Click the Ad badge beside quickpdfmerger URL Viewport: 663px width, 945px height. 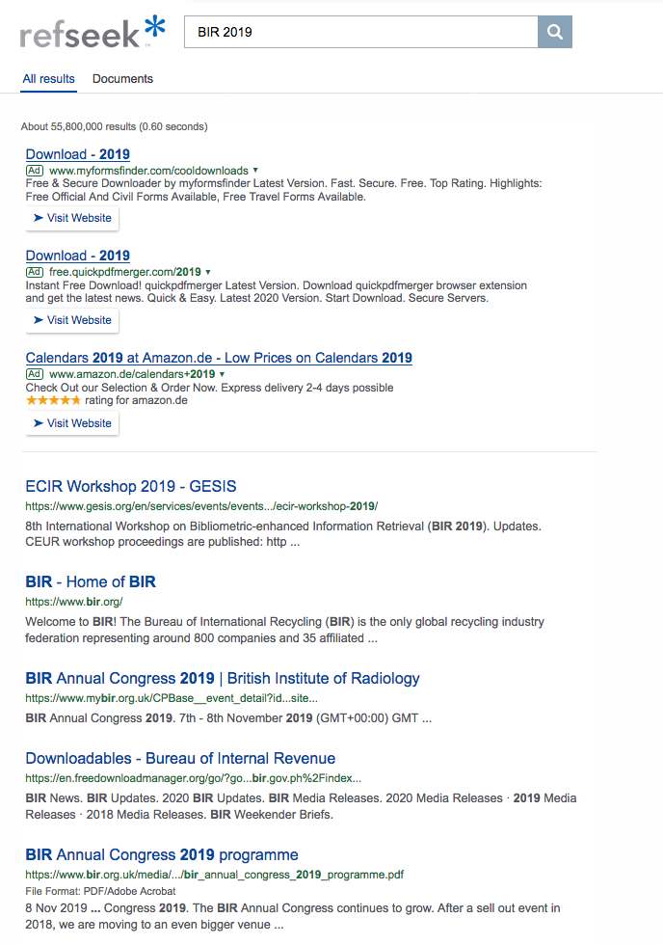(x=35, y=273)
